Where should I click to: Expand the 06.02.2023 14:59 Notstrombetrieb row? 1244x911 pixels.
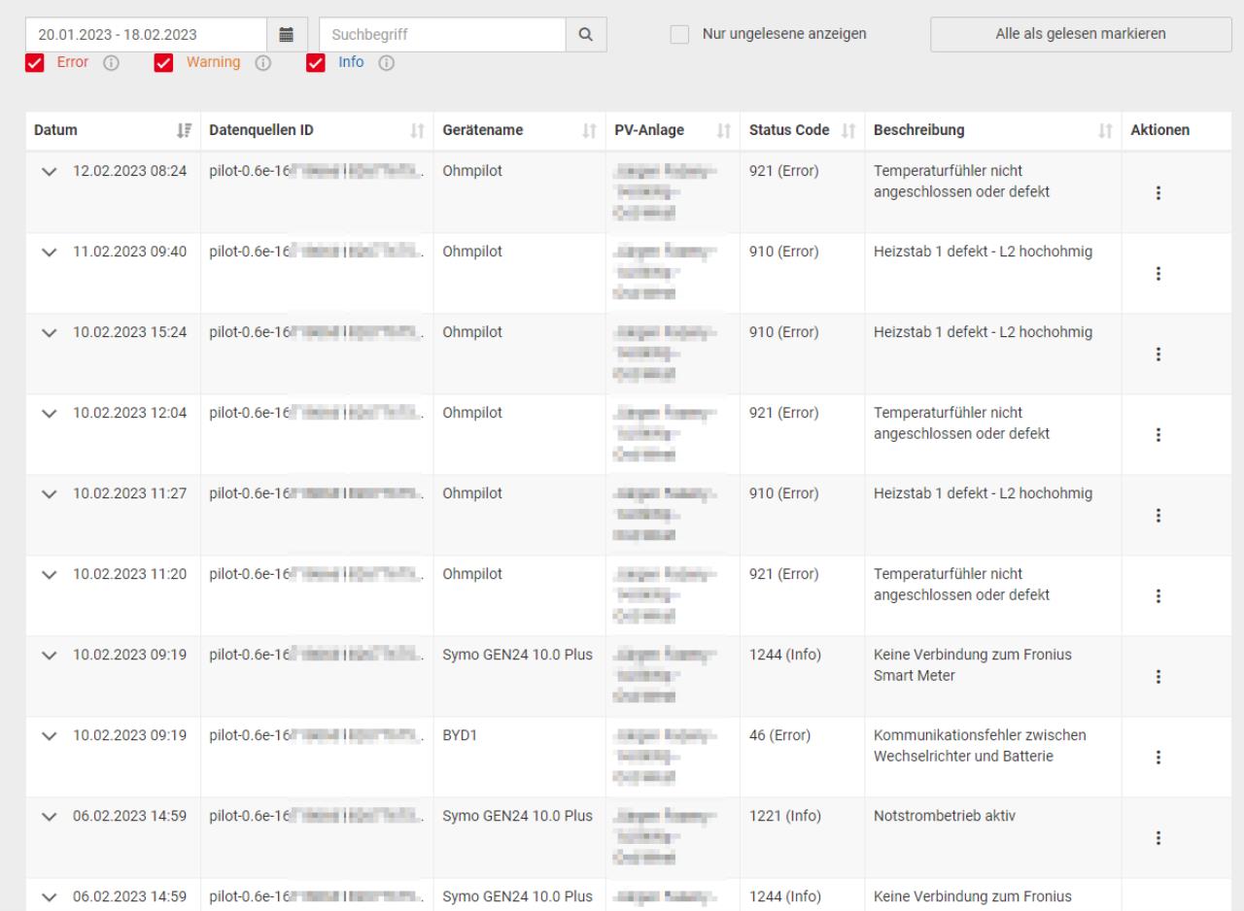click(x=52, y=816)
